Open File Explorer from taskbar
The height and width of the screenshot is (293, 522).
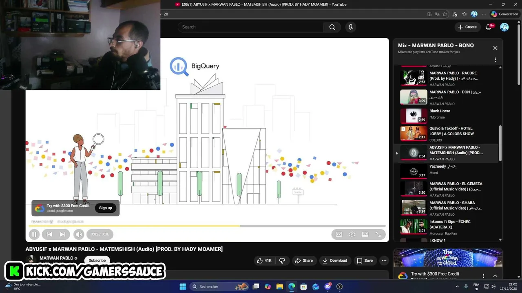280,286
